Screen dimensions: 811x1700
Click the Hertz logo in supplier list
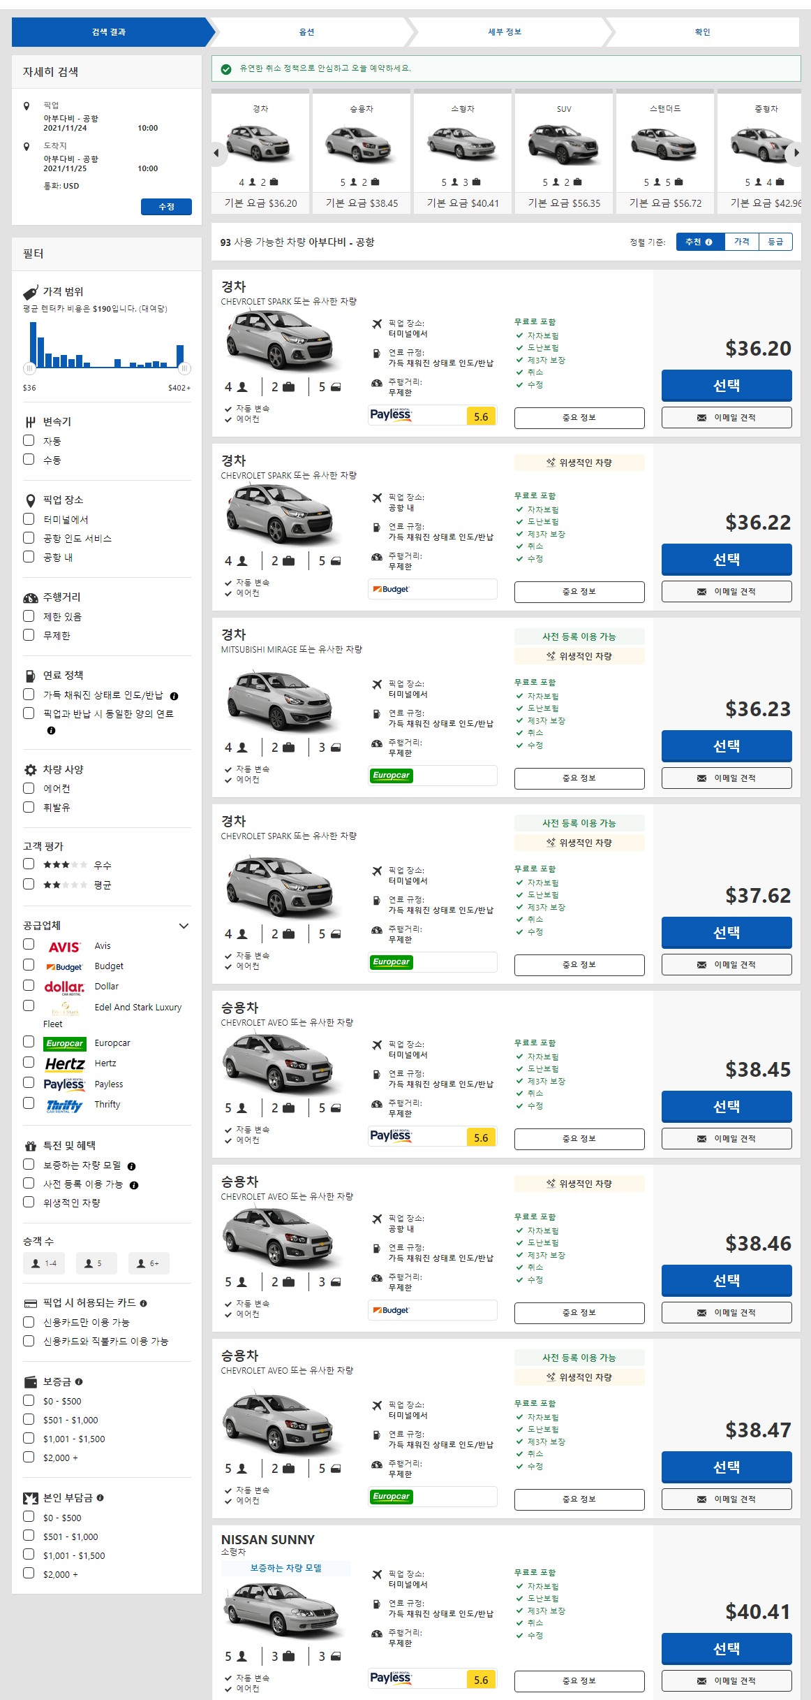tap(65, 1064)
